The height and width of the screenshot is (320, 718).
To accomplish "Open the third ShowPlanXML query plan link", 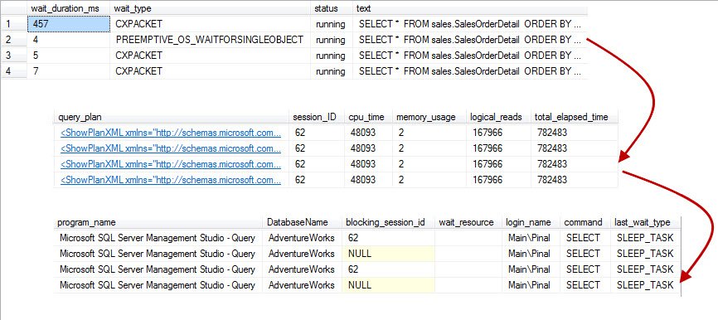I will click(x=170, y=164).
